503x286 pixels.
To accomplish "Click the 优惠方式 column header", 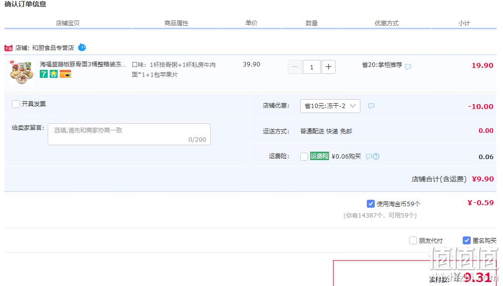I will coord(387,23).
